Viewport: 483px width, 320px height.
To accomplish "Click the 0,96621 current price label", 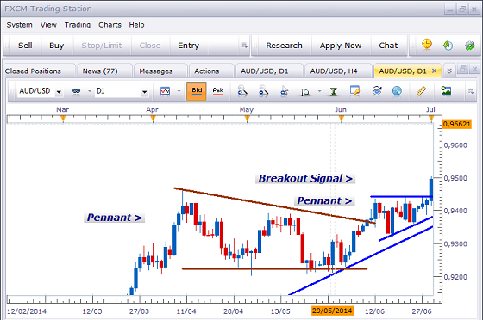I will pos(457,124).
